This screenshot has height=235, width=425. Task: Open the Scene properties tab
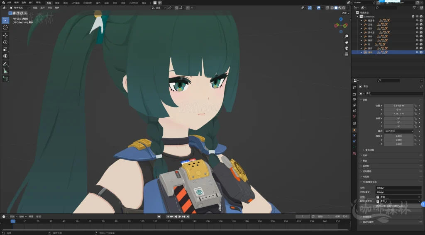(x=354, y=111)
